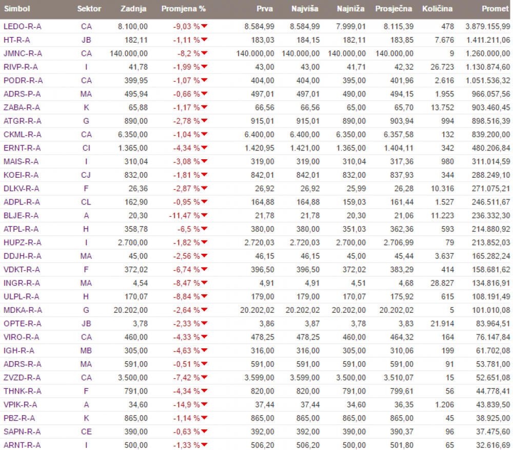
Task: Click the Najviša column header
Action: pos(305,9)
